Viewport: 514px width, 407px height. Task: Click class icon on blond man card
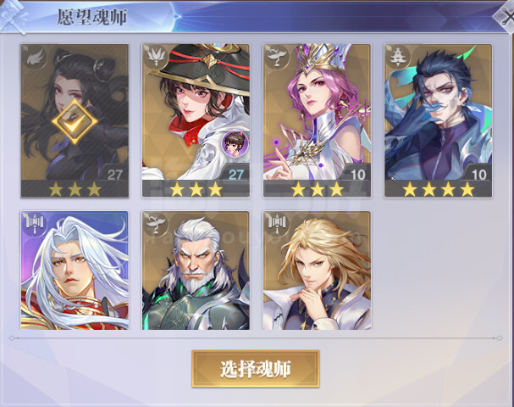coord(277,224)
